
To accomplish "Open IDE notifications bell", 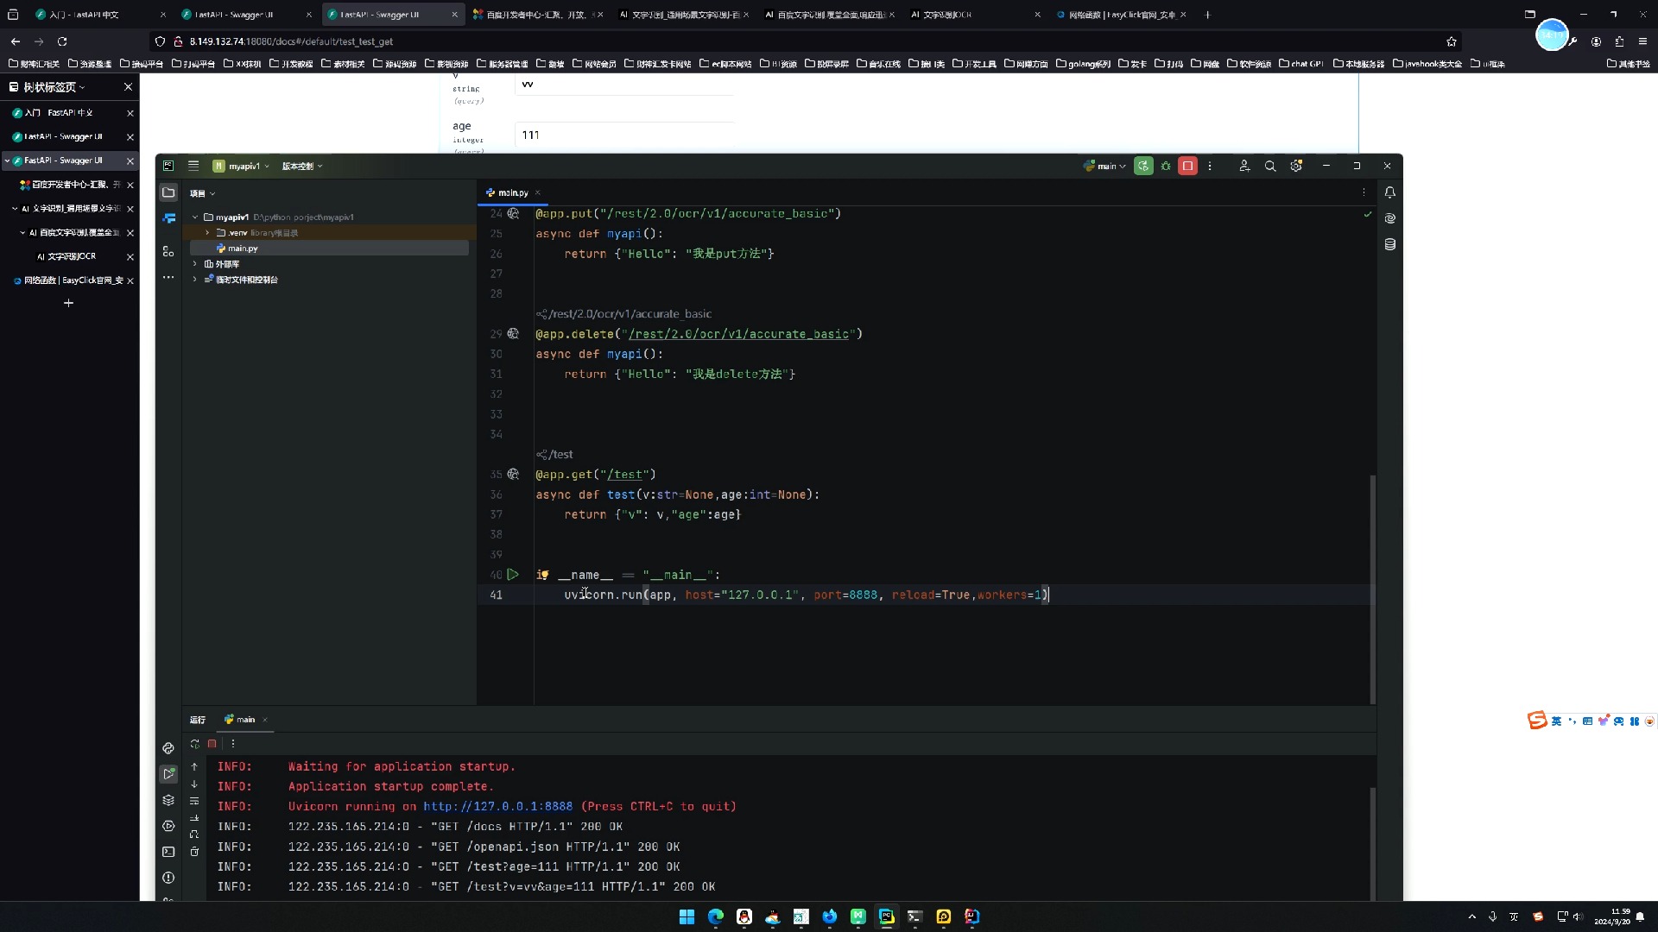I will pyautogui.click(x=1389, y=192).
